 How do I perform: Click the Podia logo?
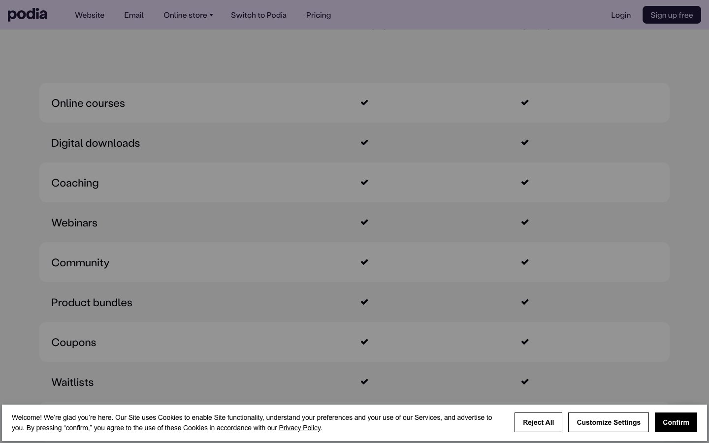28,15
